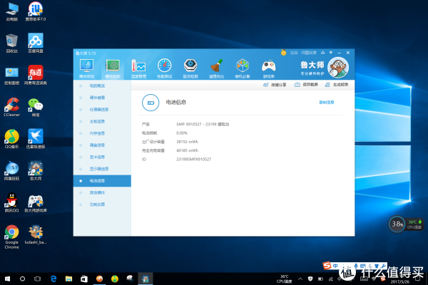Click 保存截屏 save screenshot button

pyautogui.click(x=305, y=85)
